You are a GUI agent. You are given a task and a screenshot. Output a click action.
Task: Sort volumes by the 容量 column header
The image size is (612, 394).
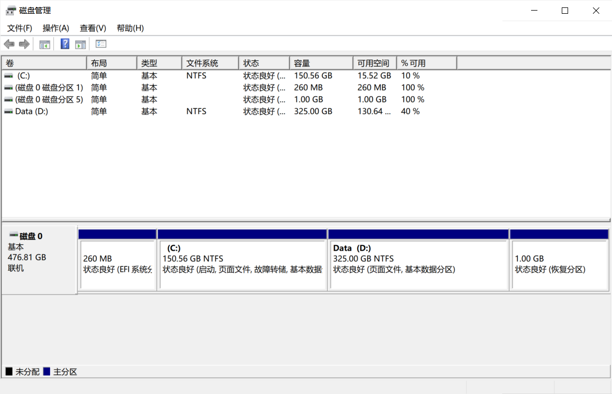pos(321,63)
